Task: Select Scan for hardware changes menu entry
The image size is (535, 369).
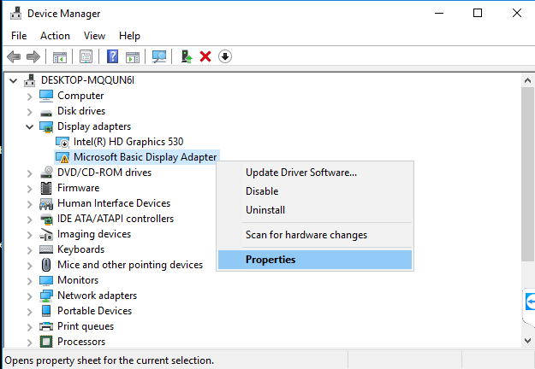Action: [x=315, y=235]
